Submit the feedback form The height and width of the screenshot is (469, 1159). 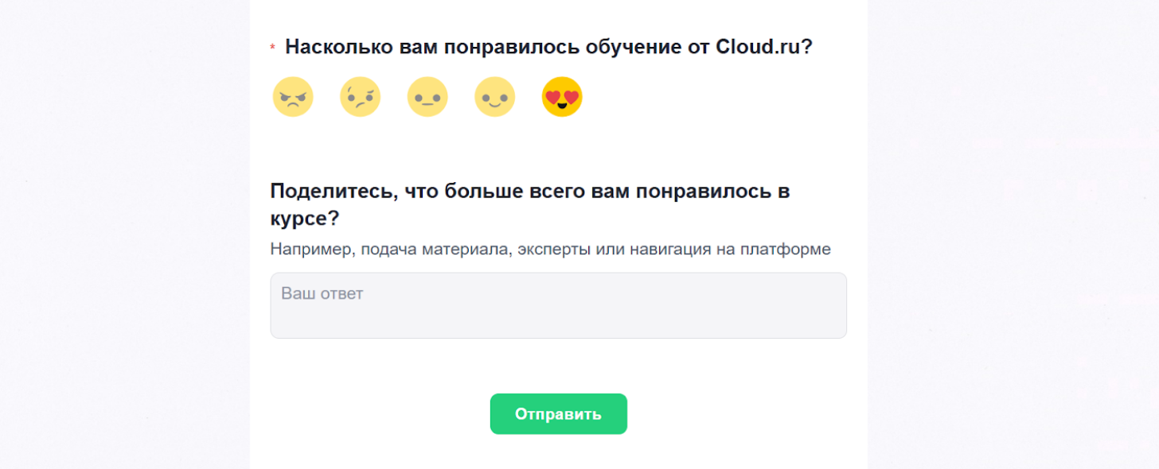click(558, 414)
